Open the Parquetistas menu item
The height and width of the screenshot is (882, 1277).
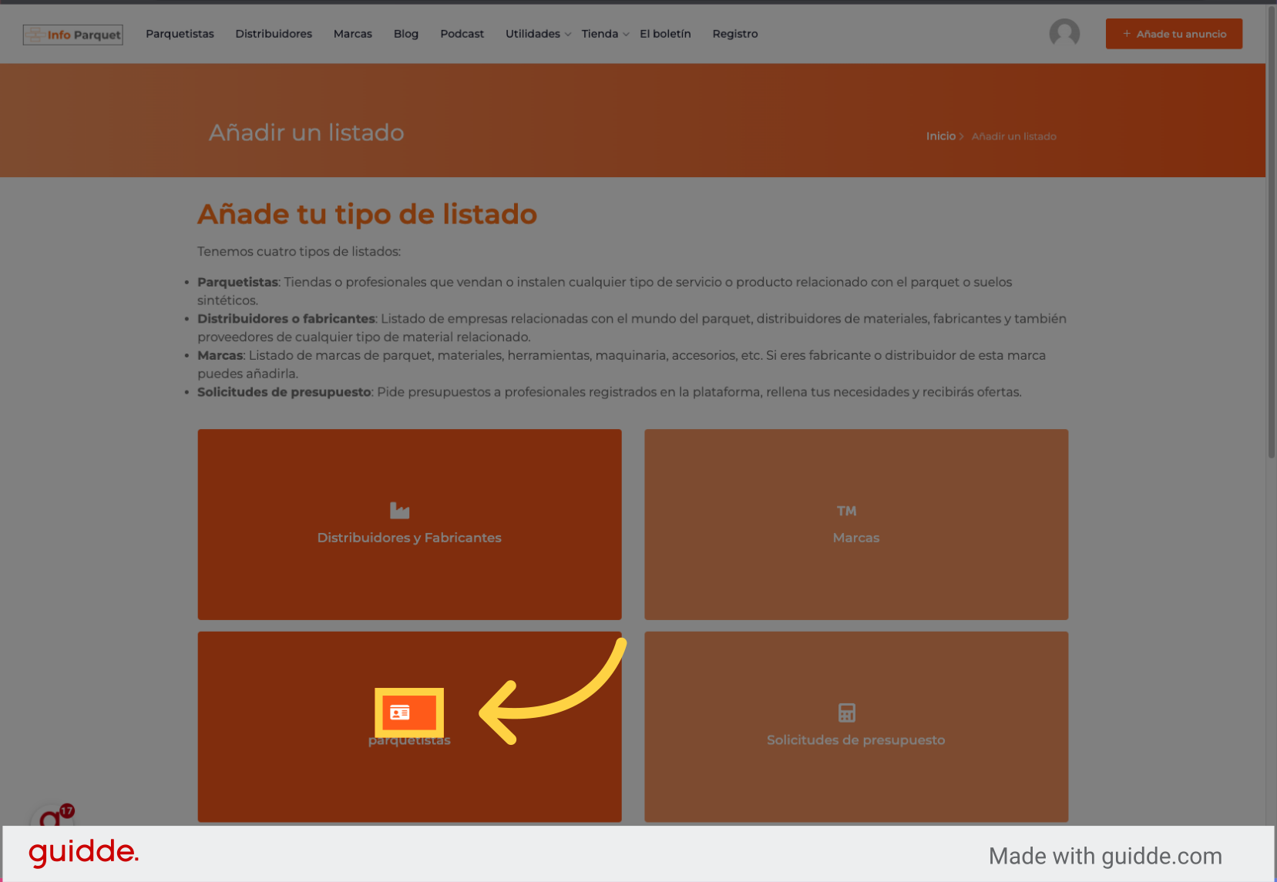click(x=180, y=34)
